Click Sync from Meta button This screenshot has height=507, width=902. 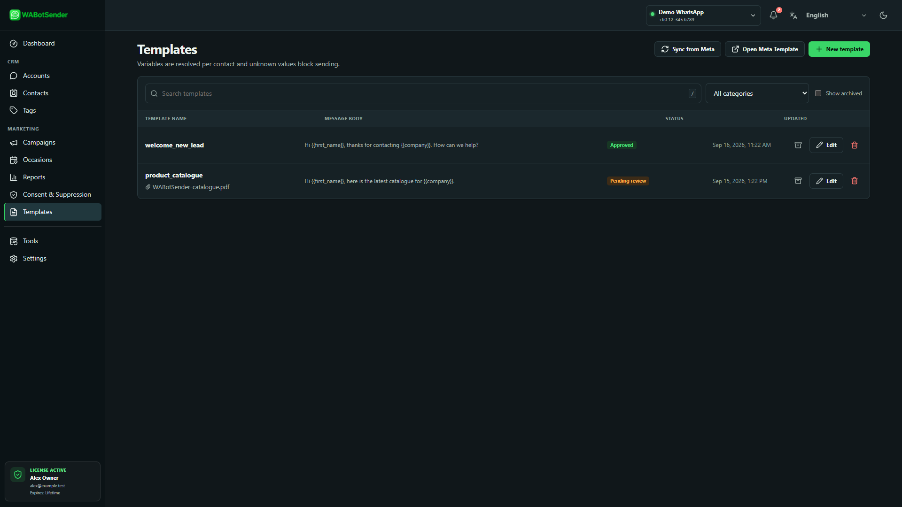[x=687, y=49]
